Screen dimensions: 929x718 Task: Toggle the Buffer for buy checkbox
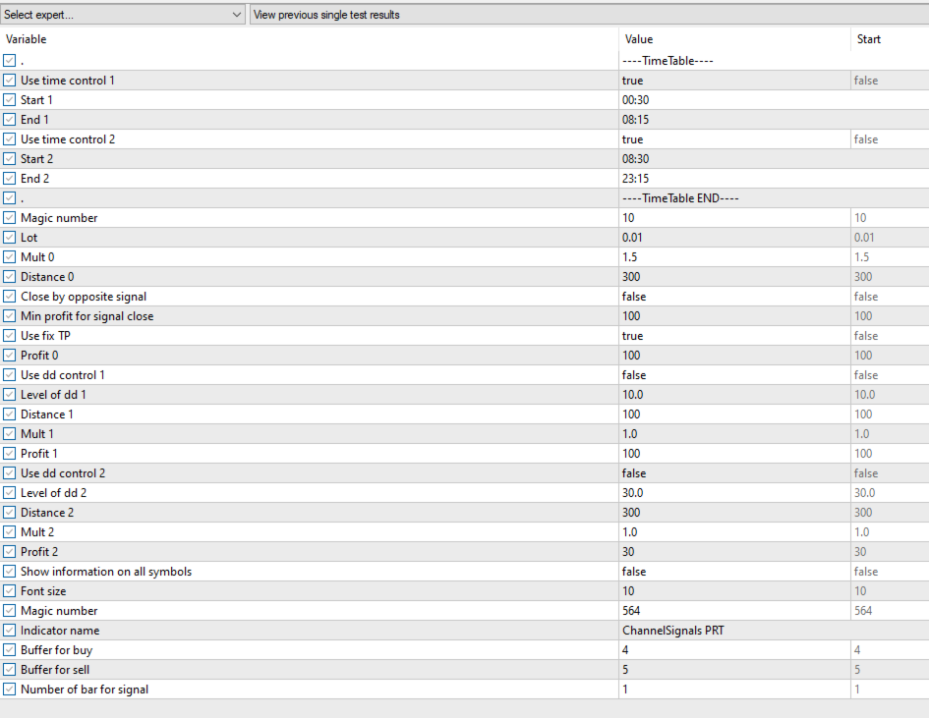click(x=10, y=650)
